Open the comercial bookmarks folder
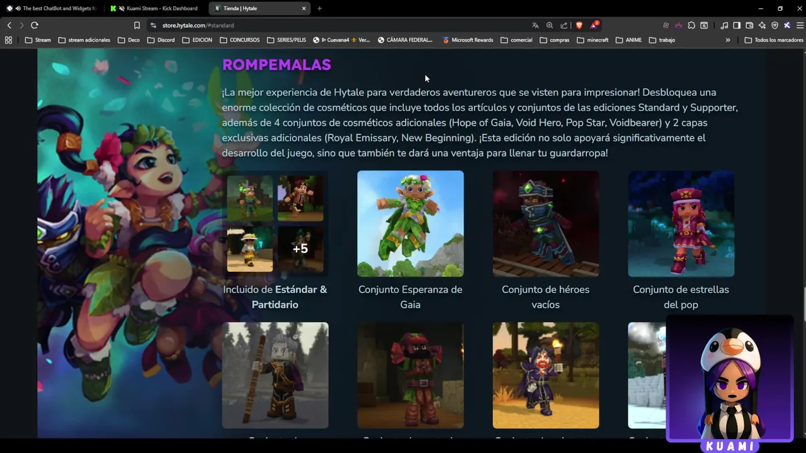Viewport: 806px width, 453px height. [x=516, y=40]
